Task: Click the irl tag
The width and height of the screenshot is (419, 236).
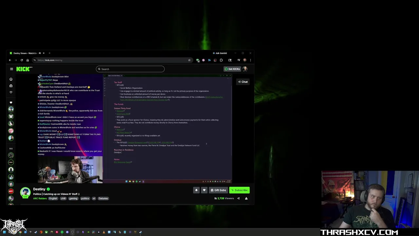Action: click(94, 198)
